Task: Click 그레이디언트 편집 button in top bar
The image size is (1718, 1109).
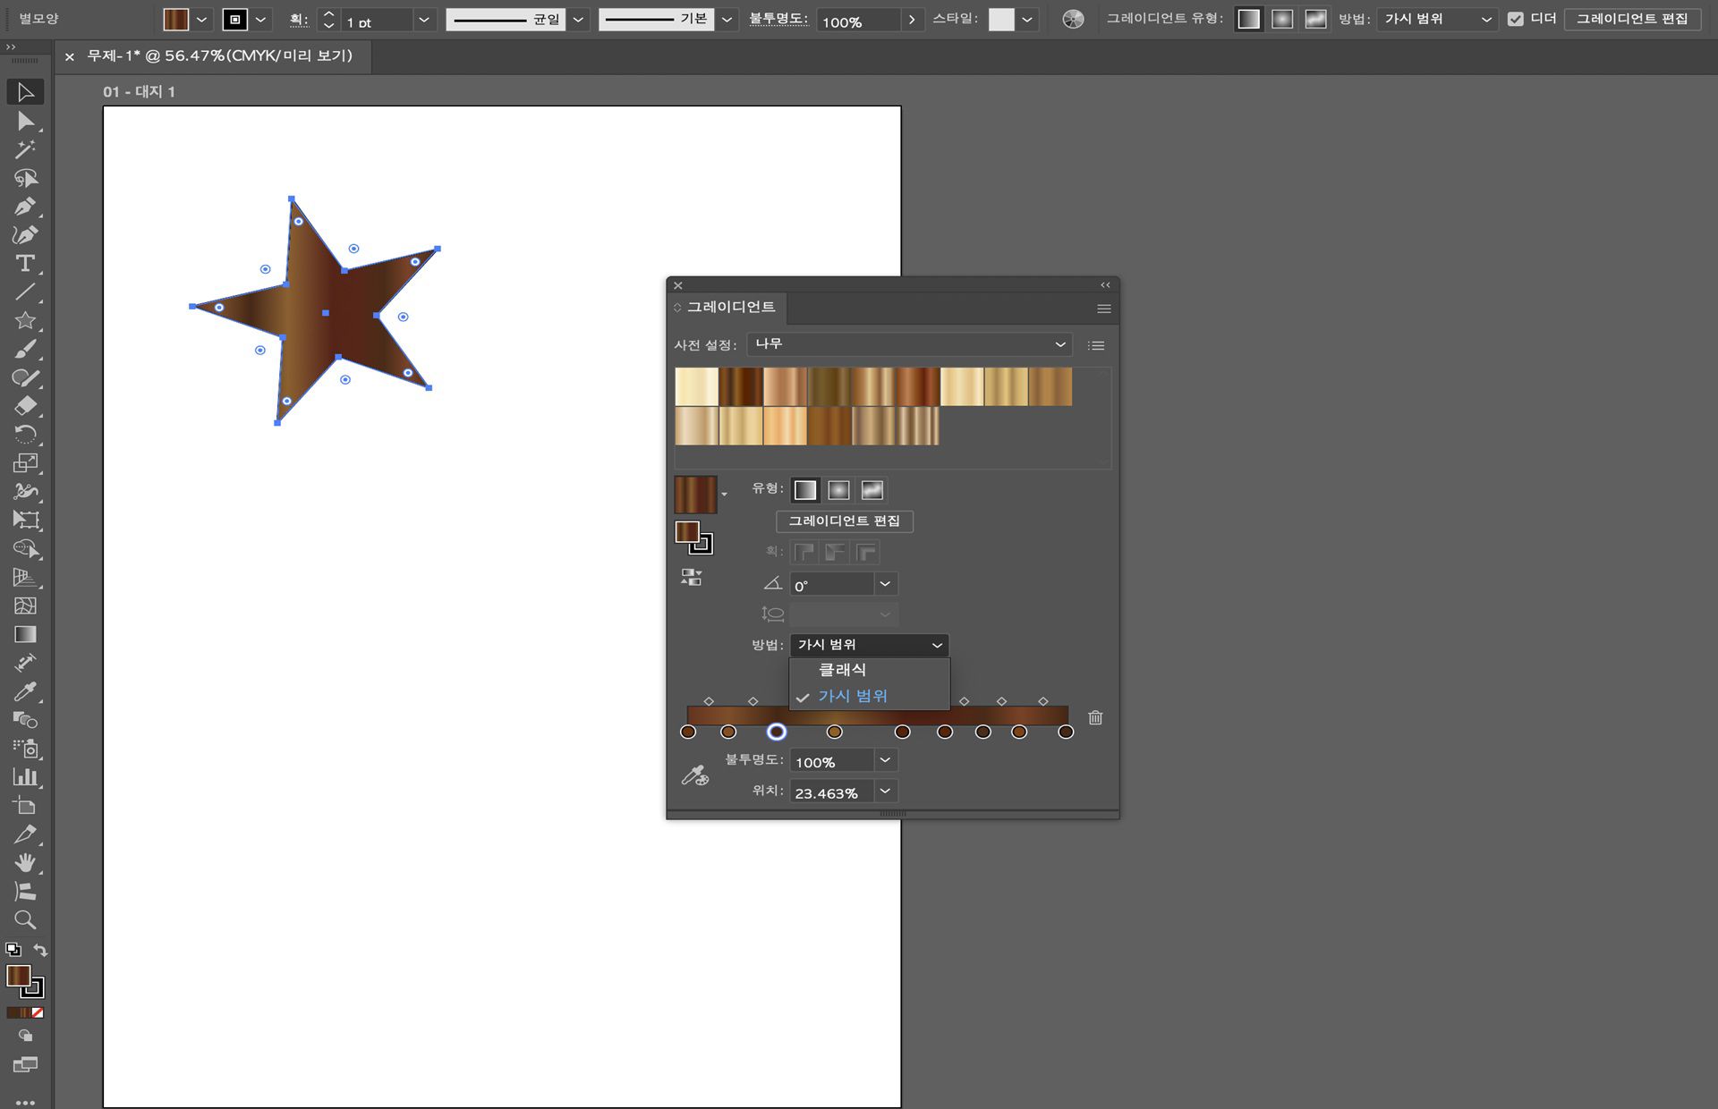Action: click(x=1631, y=19)
